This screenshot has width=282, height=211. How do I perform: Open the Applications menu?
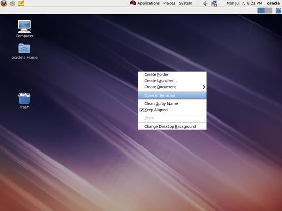149,3
